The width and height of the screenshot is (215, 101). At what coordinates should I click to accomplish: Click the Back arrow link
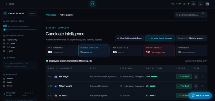[10, 4]
